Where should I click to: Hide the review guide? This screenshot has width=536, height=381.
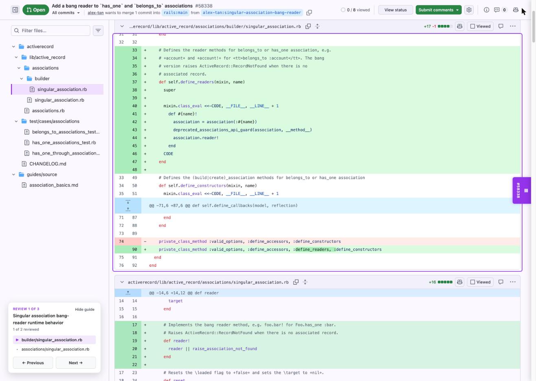[x=85, y=309]
